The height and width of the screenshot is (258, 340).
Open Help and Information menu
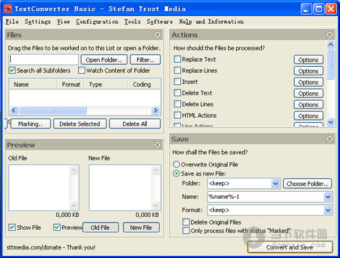tap(211, 21)
